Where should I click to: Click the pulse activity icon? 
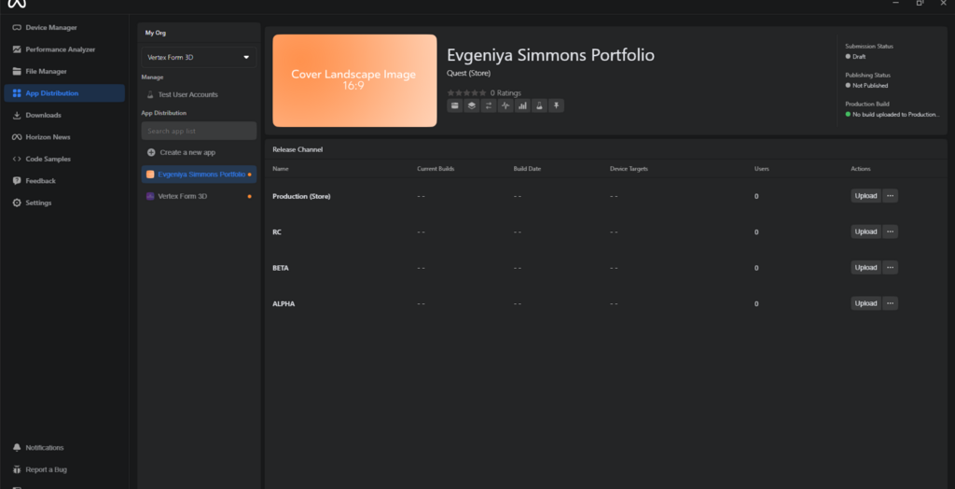coord(505,105)
